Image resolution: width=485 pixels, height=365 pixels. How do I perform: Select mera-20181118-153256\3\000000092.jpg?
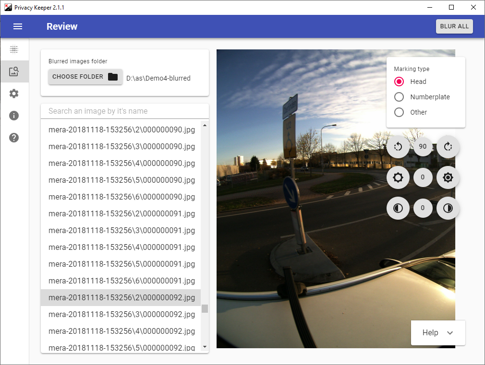tap(121, 314)
